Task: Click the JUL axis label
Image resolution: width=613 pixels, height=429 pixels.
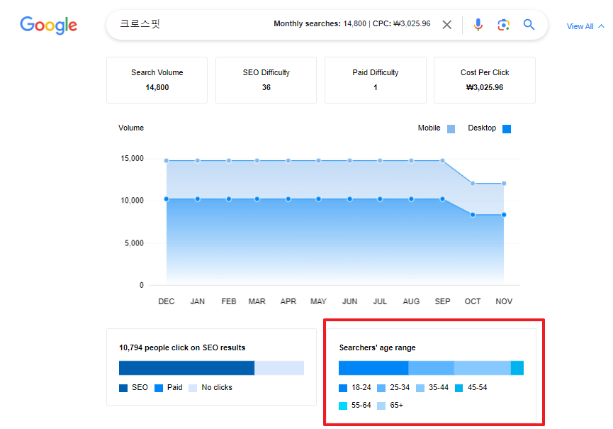Action: [380, 301]
